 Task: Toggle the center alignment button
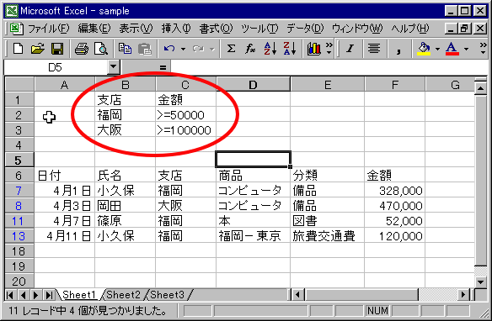[x=374, y=49]
